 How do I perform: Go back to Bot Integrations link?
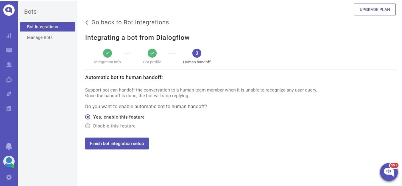click(x=127, y=22)
